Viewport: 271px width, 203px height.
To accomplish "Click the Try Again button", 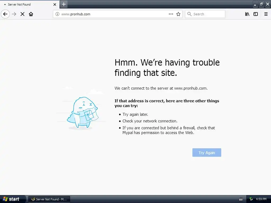I will (207, 153).
